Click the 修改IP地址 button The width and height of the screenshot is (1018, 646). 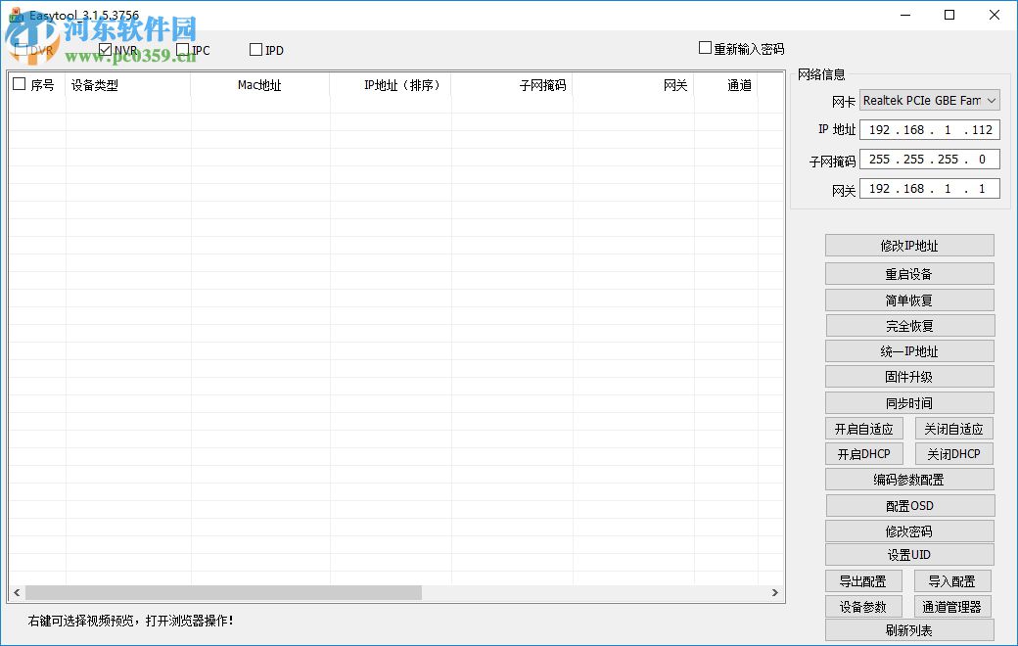coord(908,245)
